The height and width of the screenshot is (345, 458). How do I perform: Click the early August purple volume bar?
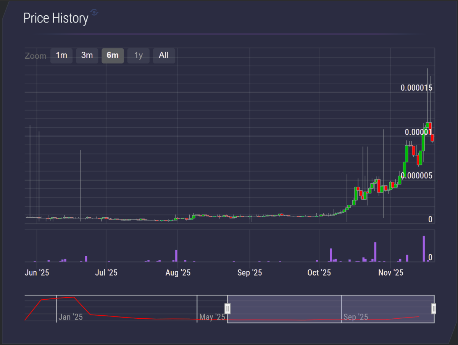(x=176, y=255)
